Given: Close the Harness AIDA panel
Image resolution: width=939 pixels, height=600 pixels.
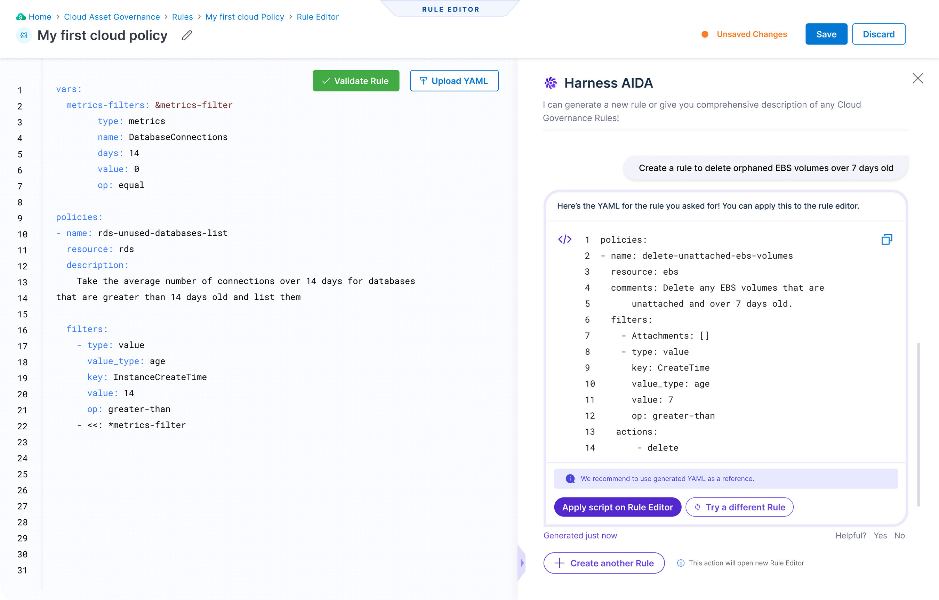Looking at the screenshot, I should click(917, 78).
